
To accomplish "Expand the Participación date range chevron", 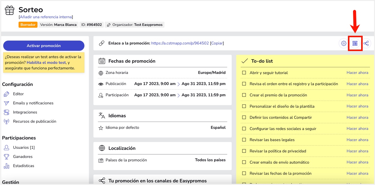I will point(179,95).
